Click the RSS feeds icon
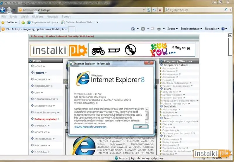This screenshot has height=162, width=234. click(143, 29)
